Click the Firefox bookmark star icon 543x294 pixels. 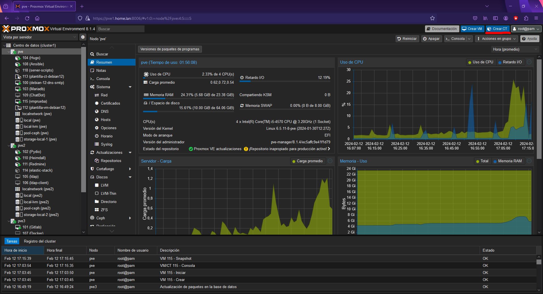pos(432,18)
